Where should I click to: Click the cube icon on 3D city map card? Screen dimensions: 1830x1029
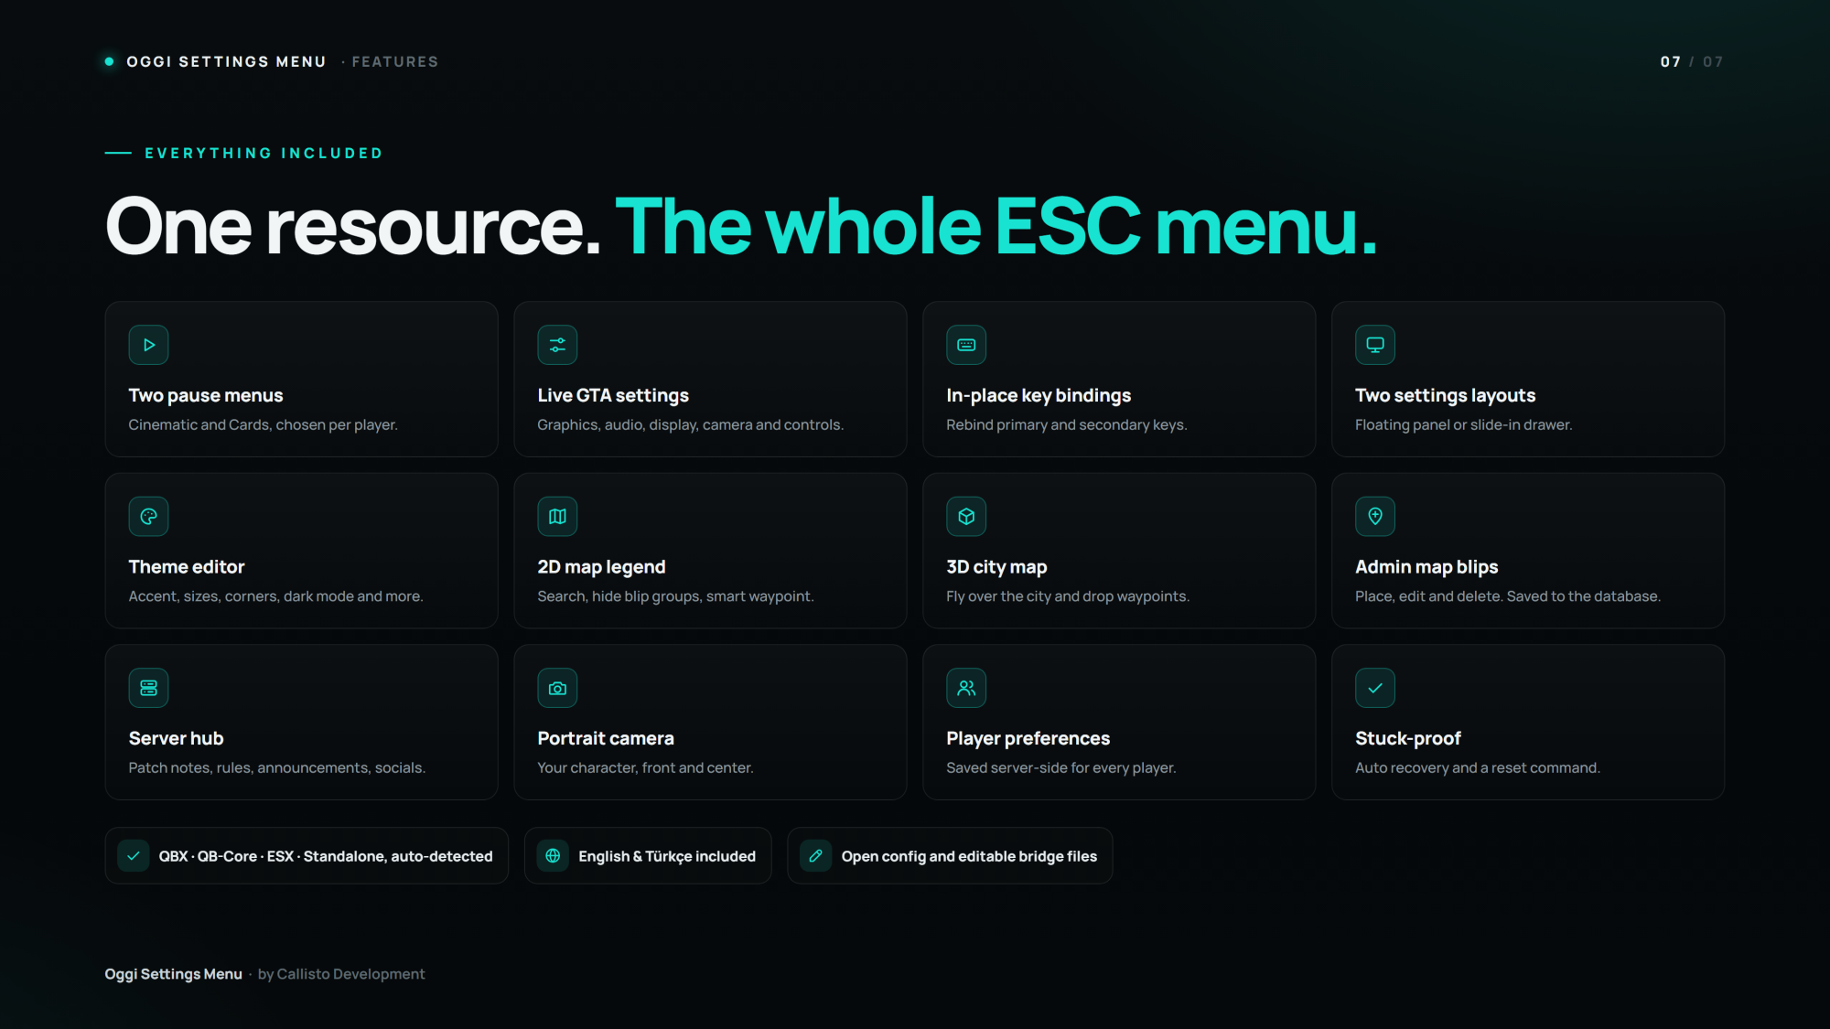(966, 517)
